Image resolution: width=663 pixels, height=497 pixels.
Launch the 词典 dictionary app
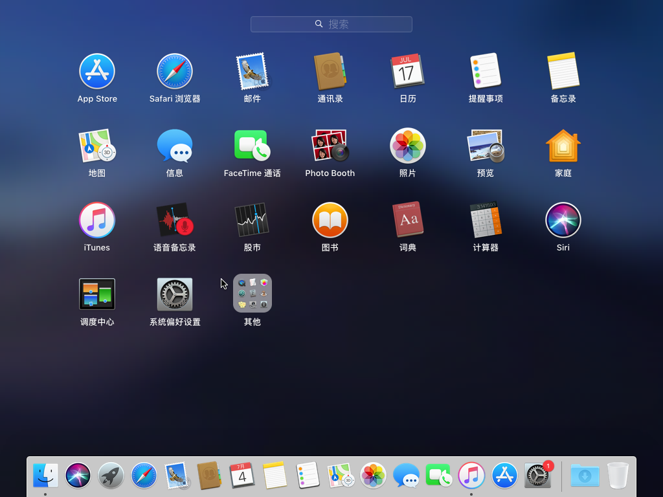408,220
